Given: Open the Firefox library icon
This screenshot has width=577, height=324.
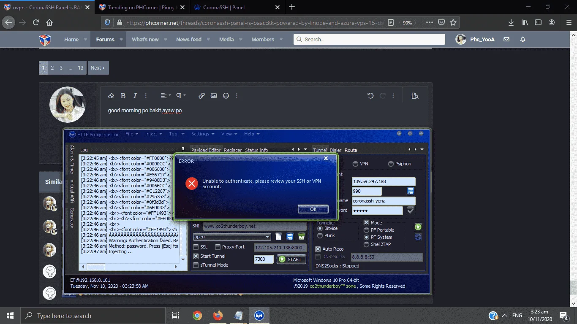Looking at the screenshot, I should pyautogui.click(x=525, y=22).
